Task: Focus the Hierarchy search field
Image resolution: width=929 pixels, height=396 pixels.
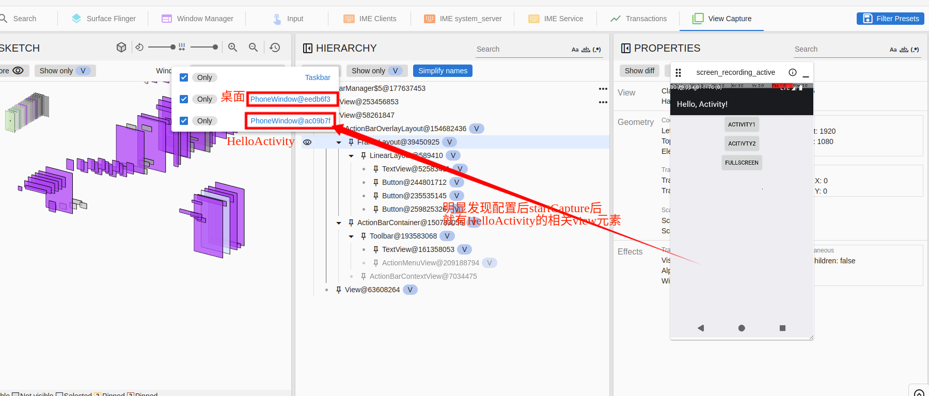Action: [522, 49]
